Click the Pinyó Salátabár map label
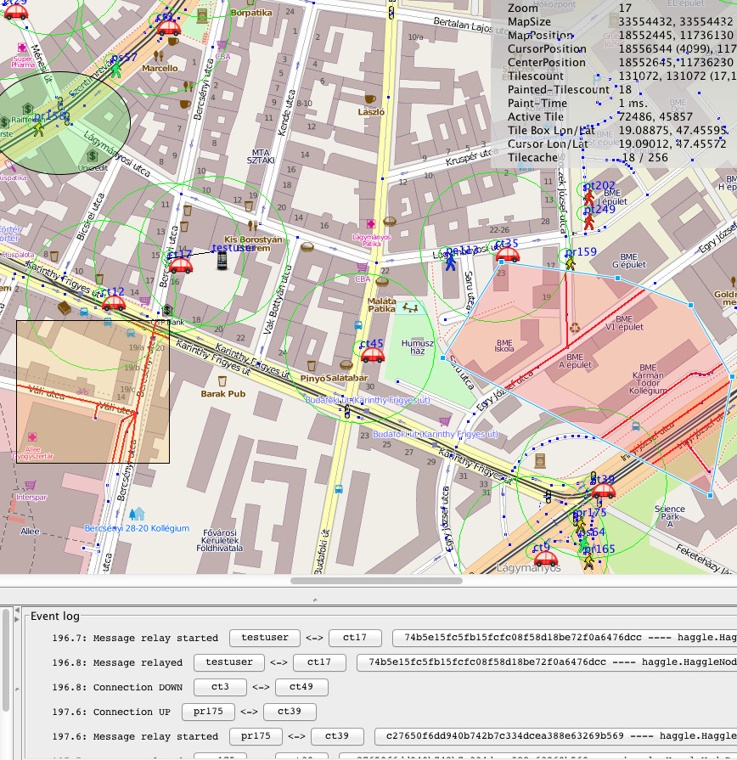The height and width of the screenshot is (760, 737). pos(334,378)
